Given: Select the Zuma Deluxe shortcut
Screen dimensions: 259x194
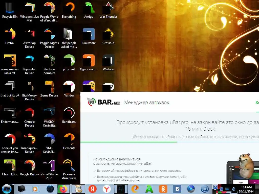Looking at the screenshot, I should [x=49, y=89].
